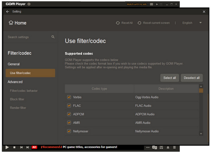The image size is (211, 153).
Task: Click the Search settings input field
Action: pyautogui.click(x=29, y=37)
